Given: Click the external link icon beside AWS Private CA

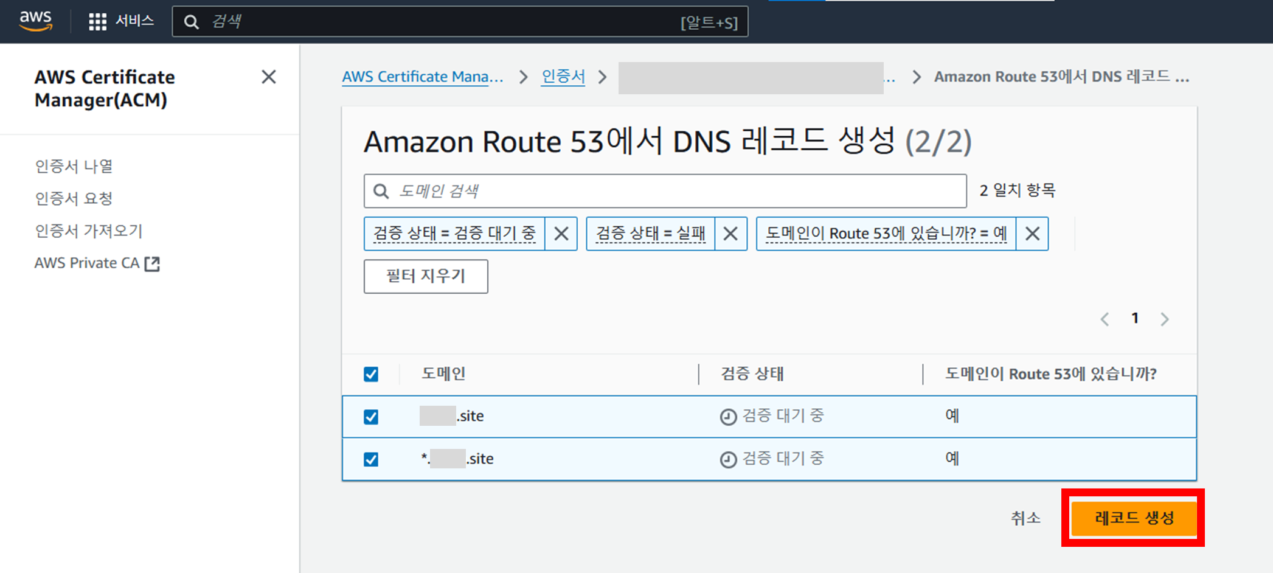Looking at the screenshot, I should click(152, 263).
